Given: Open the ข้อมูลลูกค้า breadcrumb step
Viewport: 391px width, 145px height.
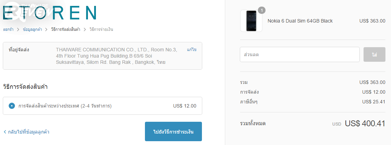Looking at the screenshot, I should pos(32,29).
